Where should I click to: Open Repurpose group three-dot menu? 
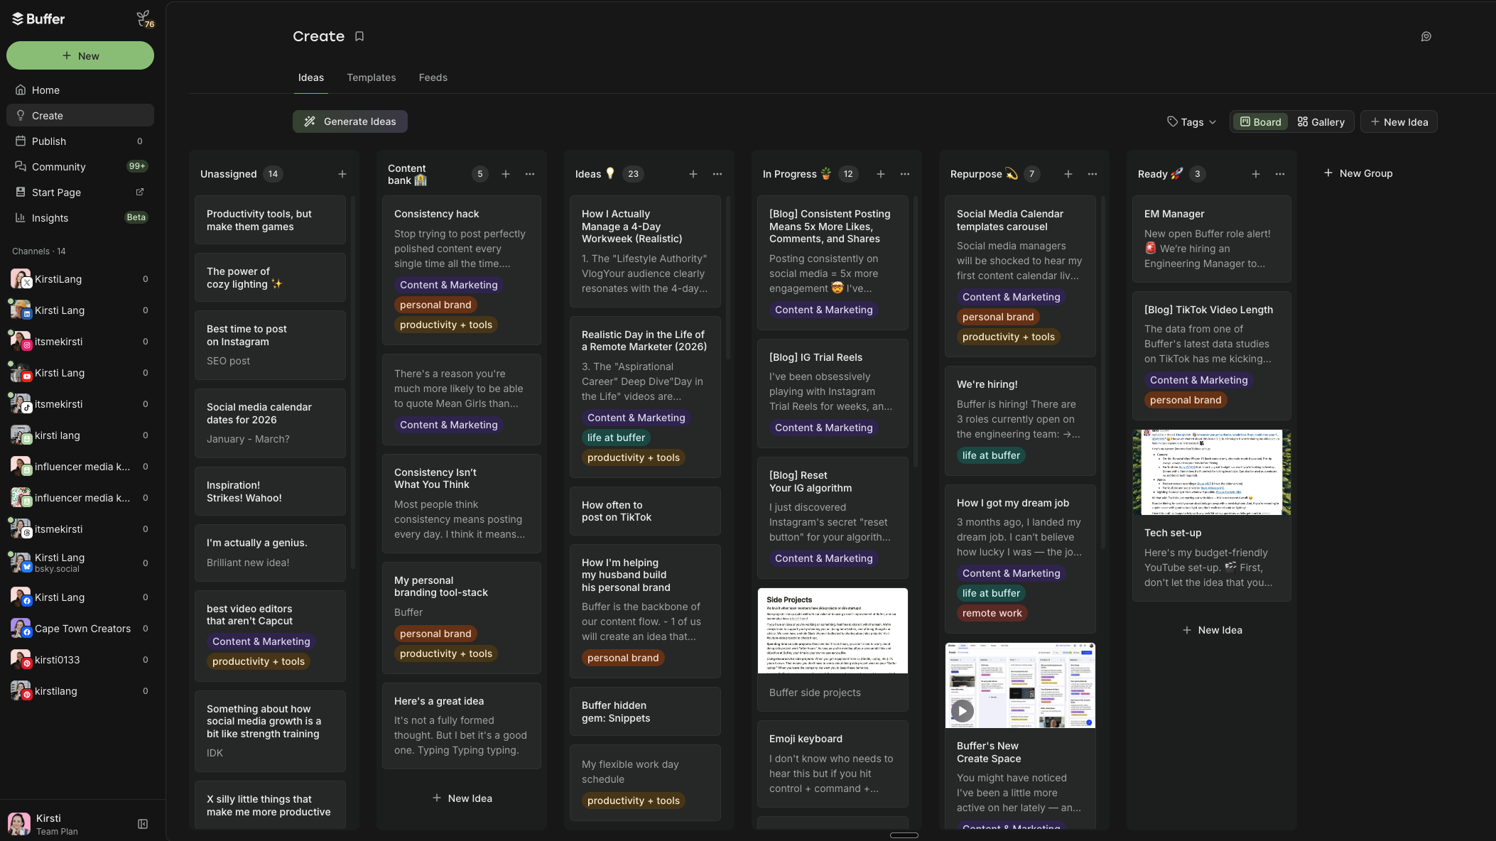pyautogui.click(x=1093, y=174)
